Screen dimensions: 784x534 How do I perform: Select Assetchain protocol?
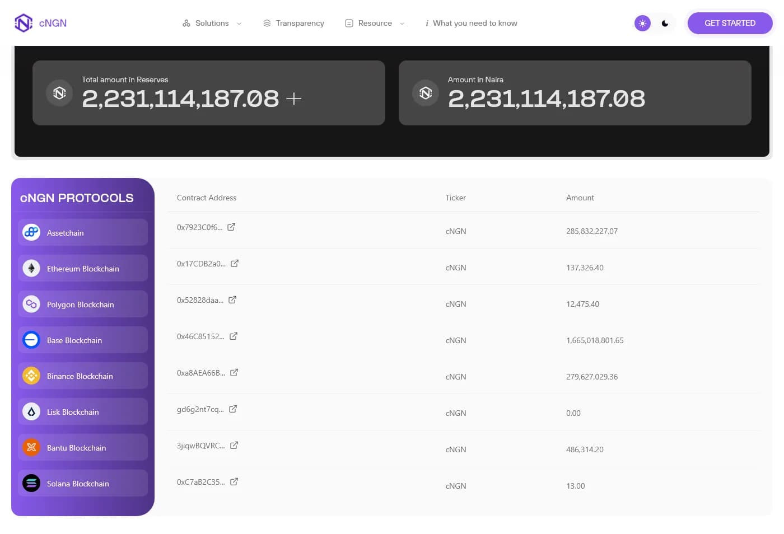click(83, 232)
